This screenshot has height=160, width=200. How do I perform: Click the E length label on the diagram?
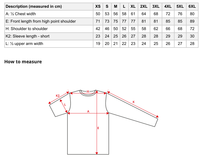(x=98, y=128)
